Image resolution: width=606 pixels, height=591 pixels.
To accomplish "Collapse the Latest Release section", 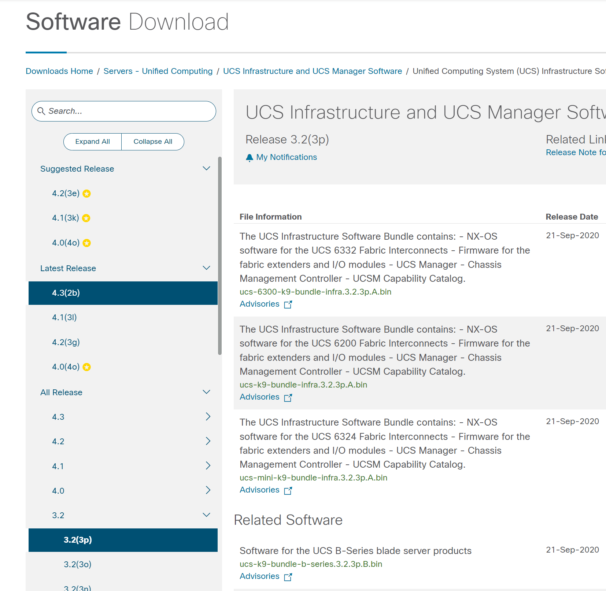I will pyautogui.click(x=206, y=268).
